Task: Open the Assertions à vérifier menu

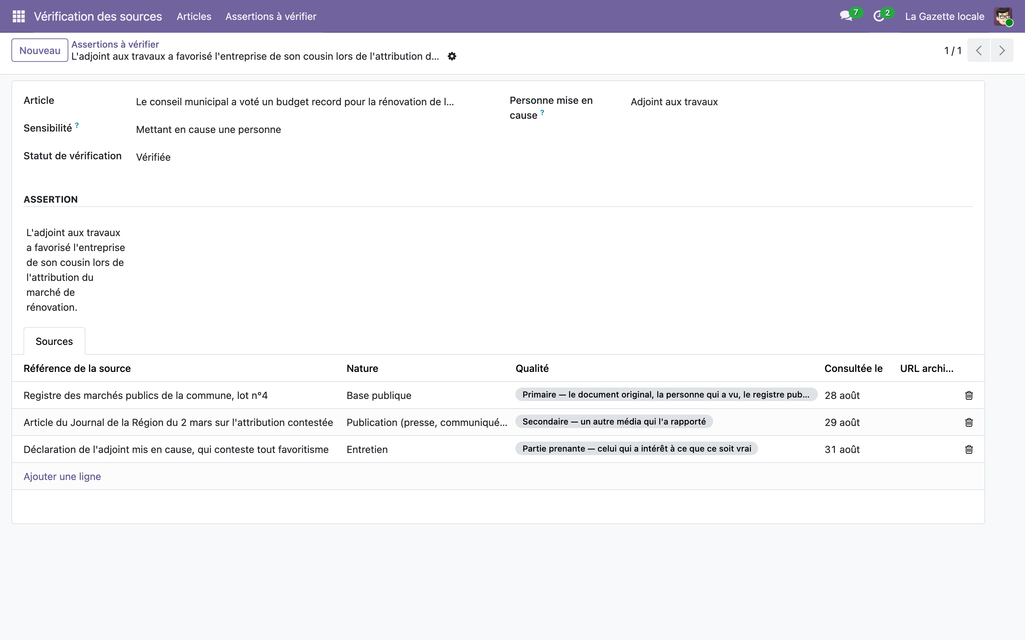Action: [270, 16]
